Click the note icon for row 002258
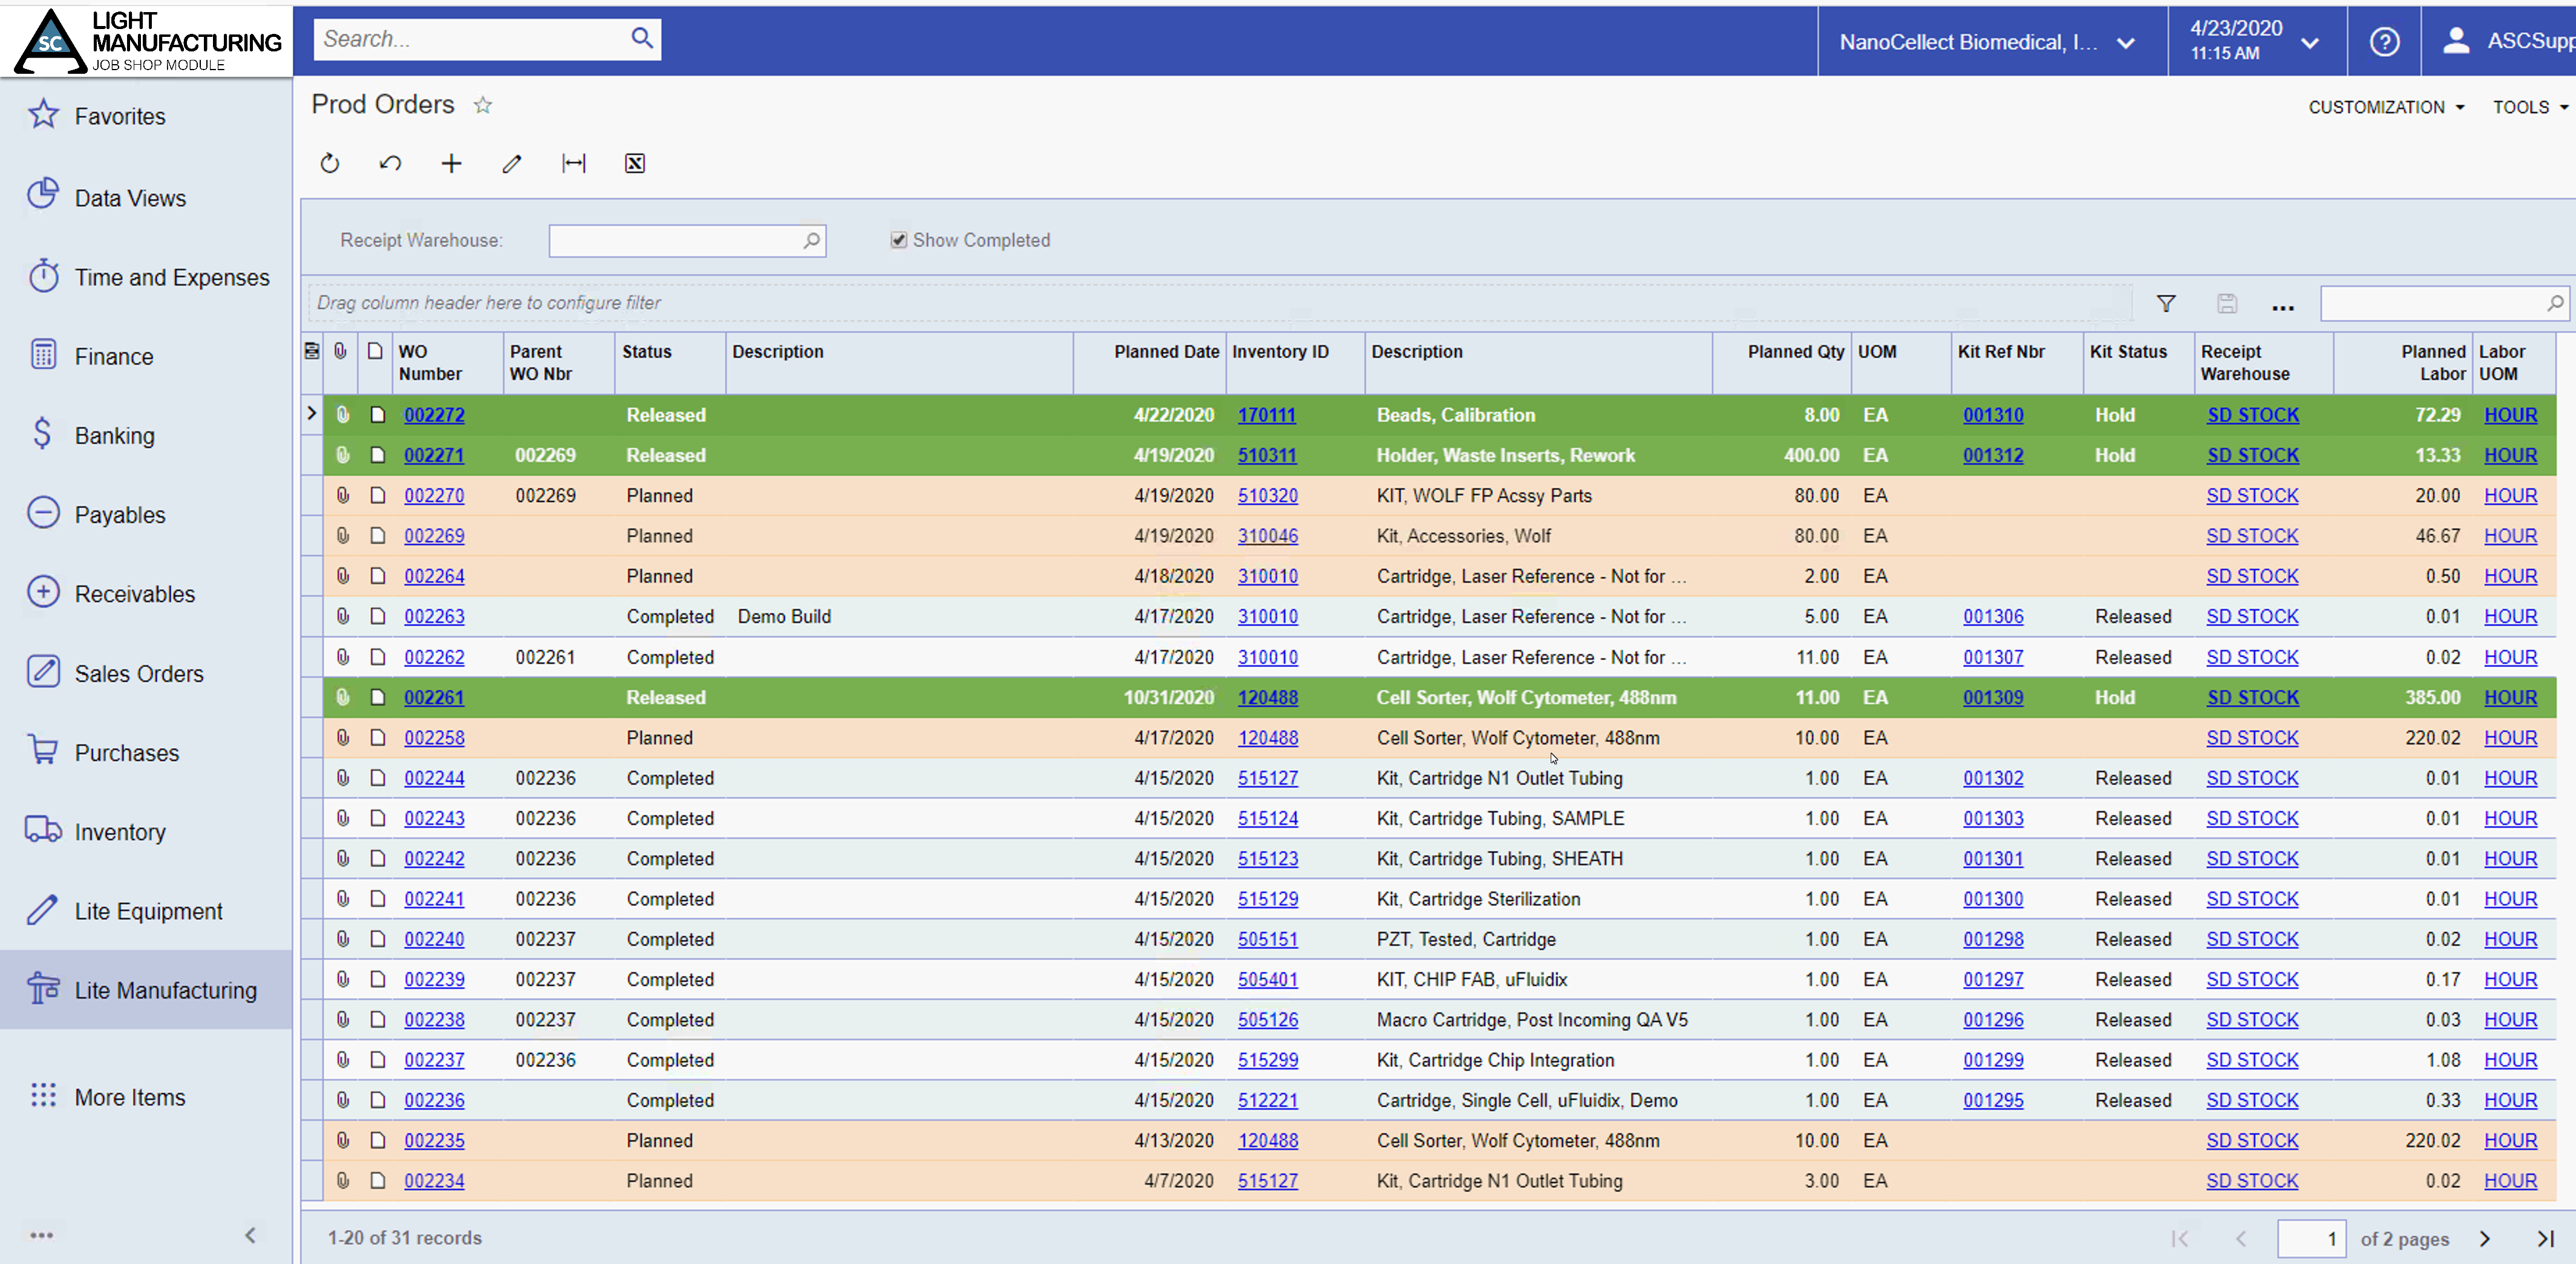Image resolution: width=2576 pixels, height=1264 pixels. 377,737
